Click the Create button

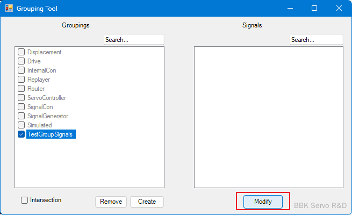[147, 202]
